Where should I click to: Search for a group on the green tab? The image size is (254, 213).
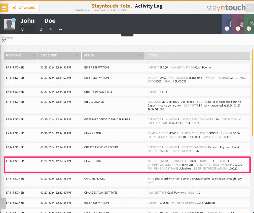[249, 29]
